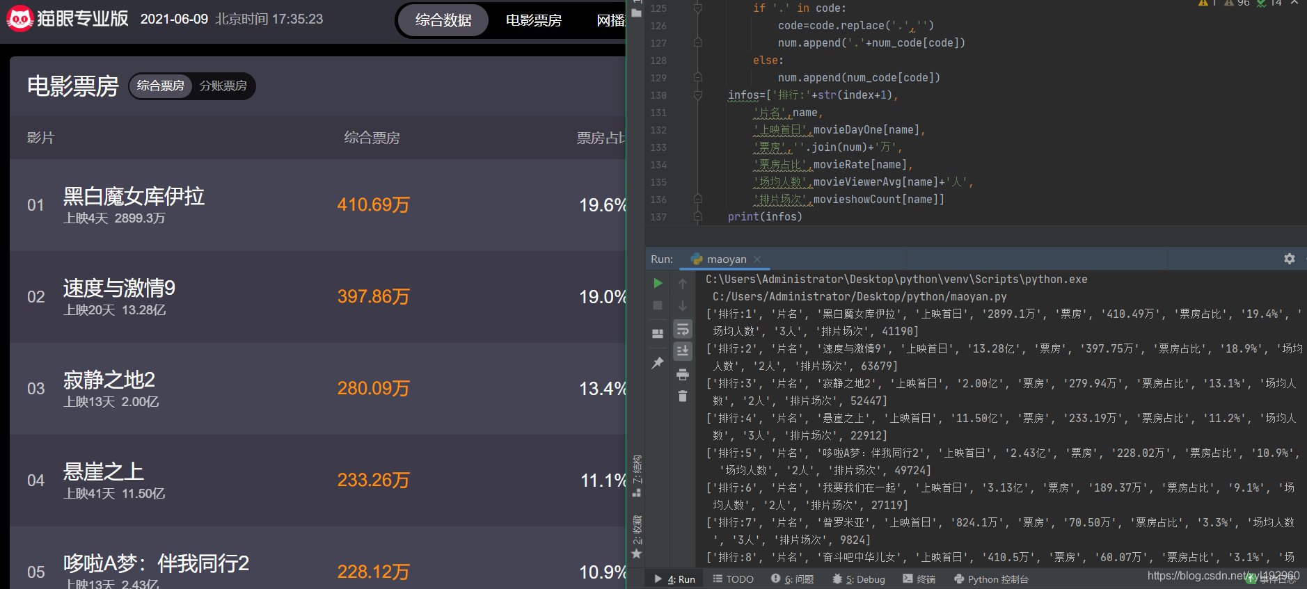
Task: Switch to the 综合数据 tab
Action: pyautogui.click(x=443, y=20)
